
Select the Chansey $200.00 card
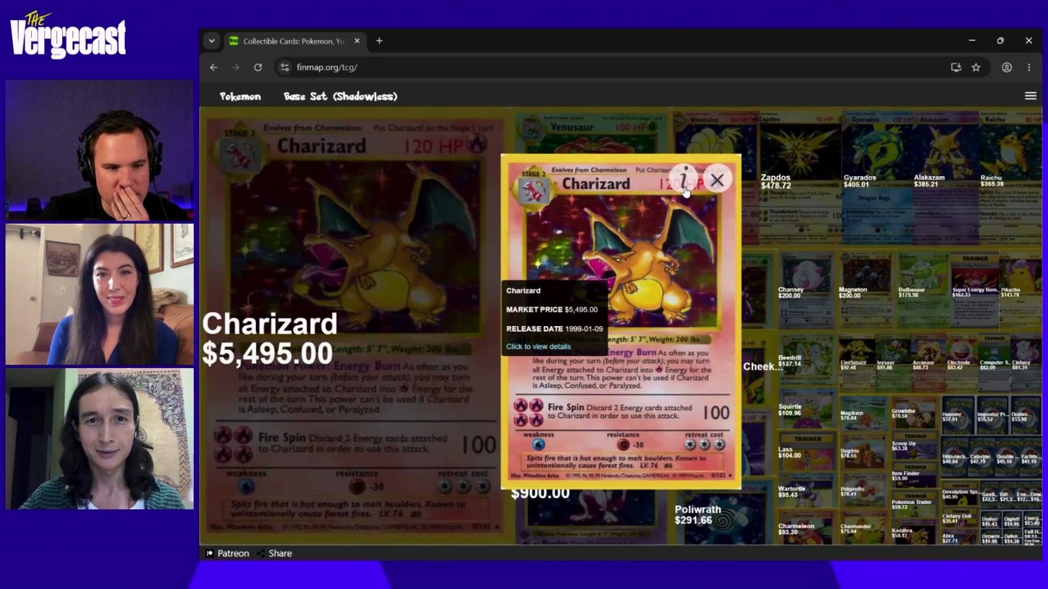point(807,289)
